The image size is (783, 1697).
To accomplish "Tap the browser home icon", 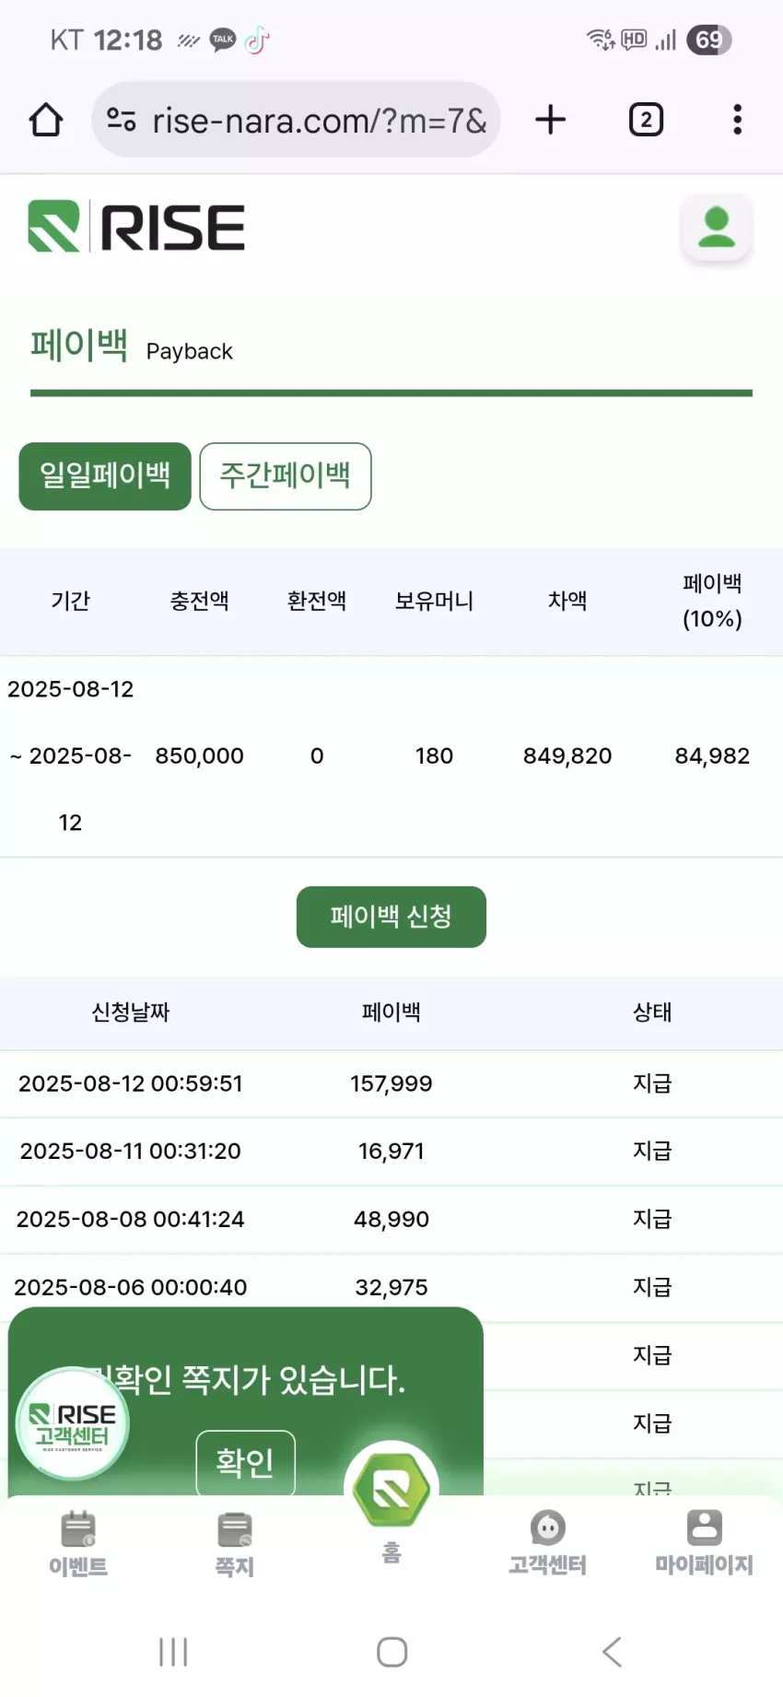I will tap(45, 120).
